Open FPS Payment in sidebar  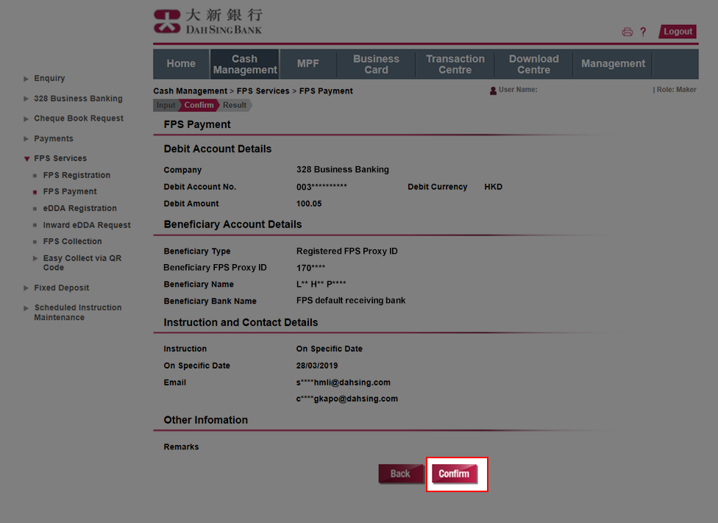point(70,191)
